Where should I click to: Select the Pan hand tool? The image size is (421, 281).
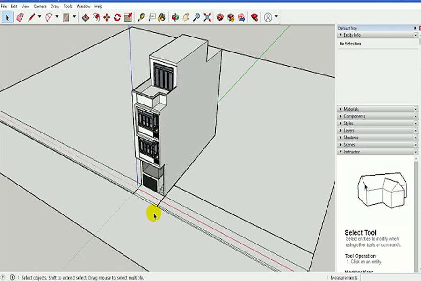click(x=186, y=17)
